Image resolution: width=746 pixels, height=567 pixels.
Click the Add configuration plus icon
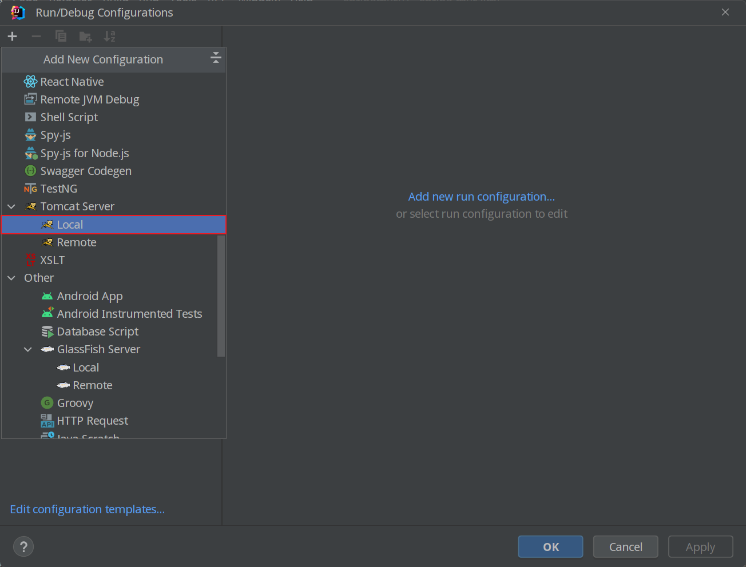point(12,37)
